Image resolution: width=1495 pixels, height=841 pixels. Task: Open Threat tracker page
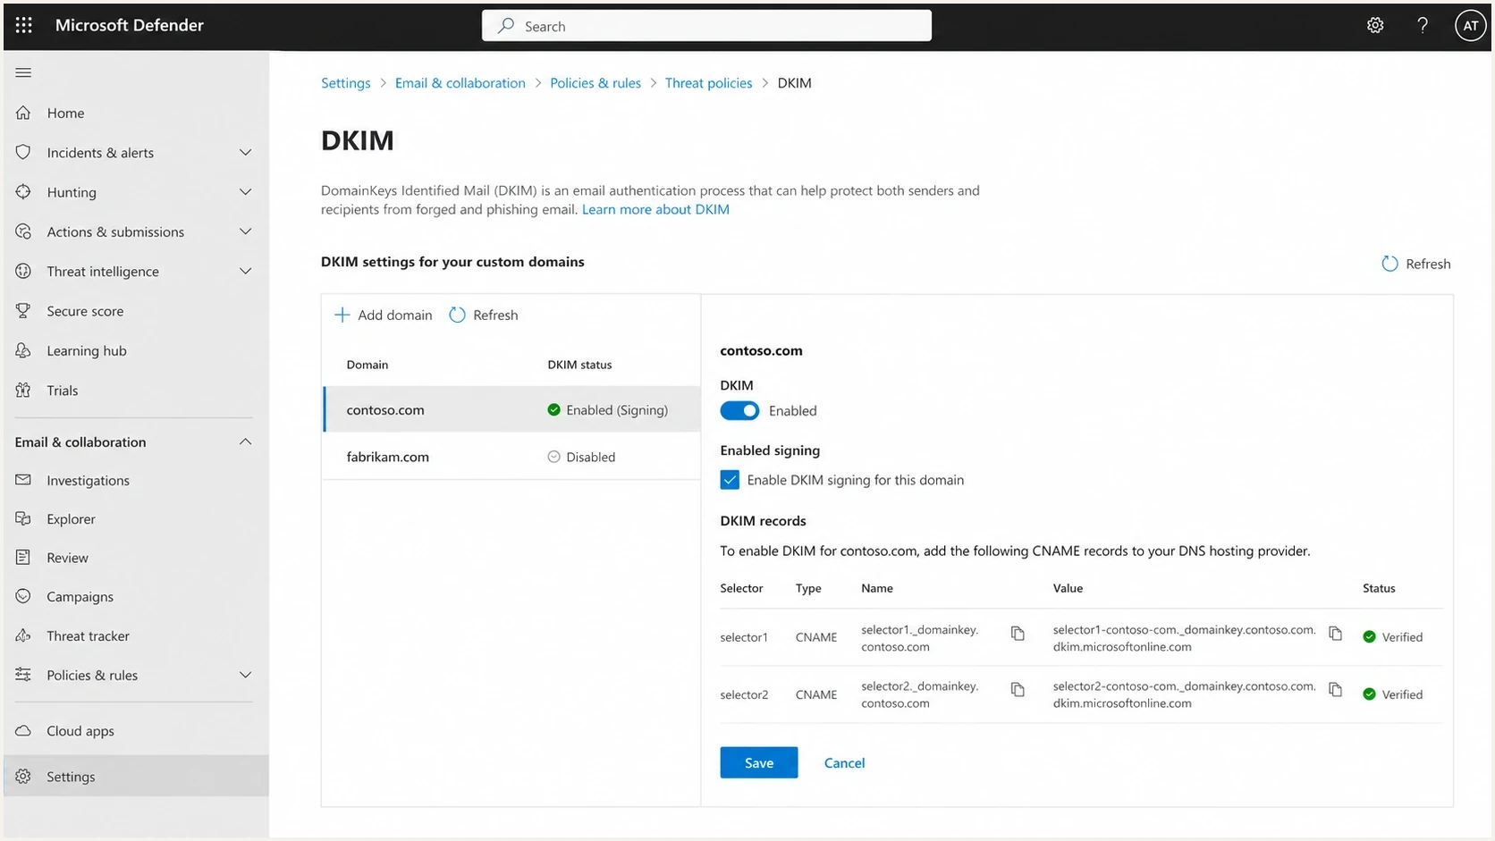click(136, 635)
